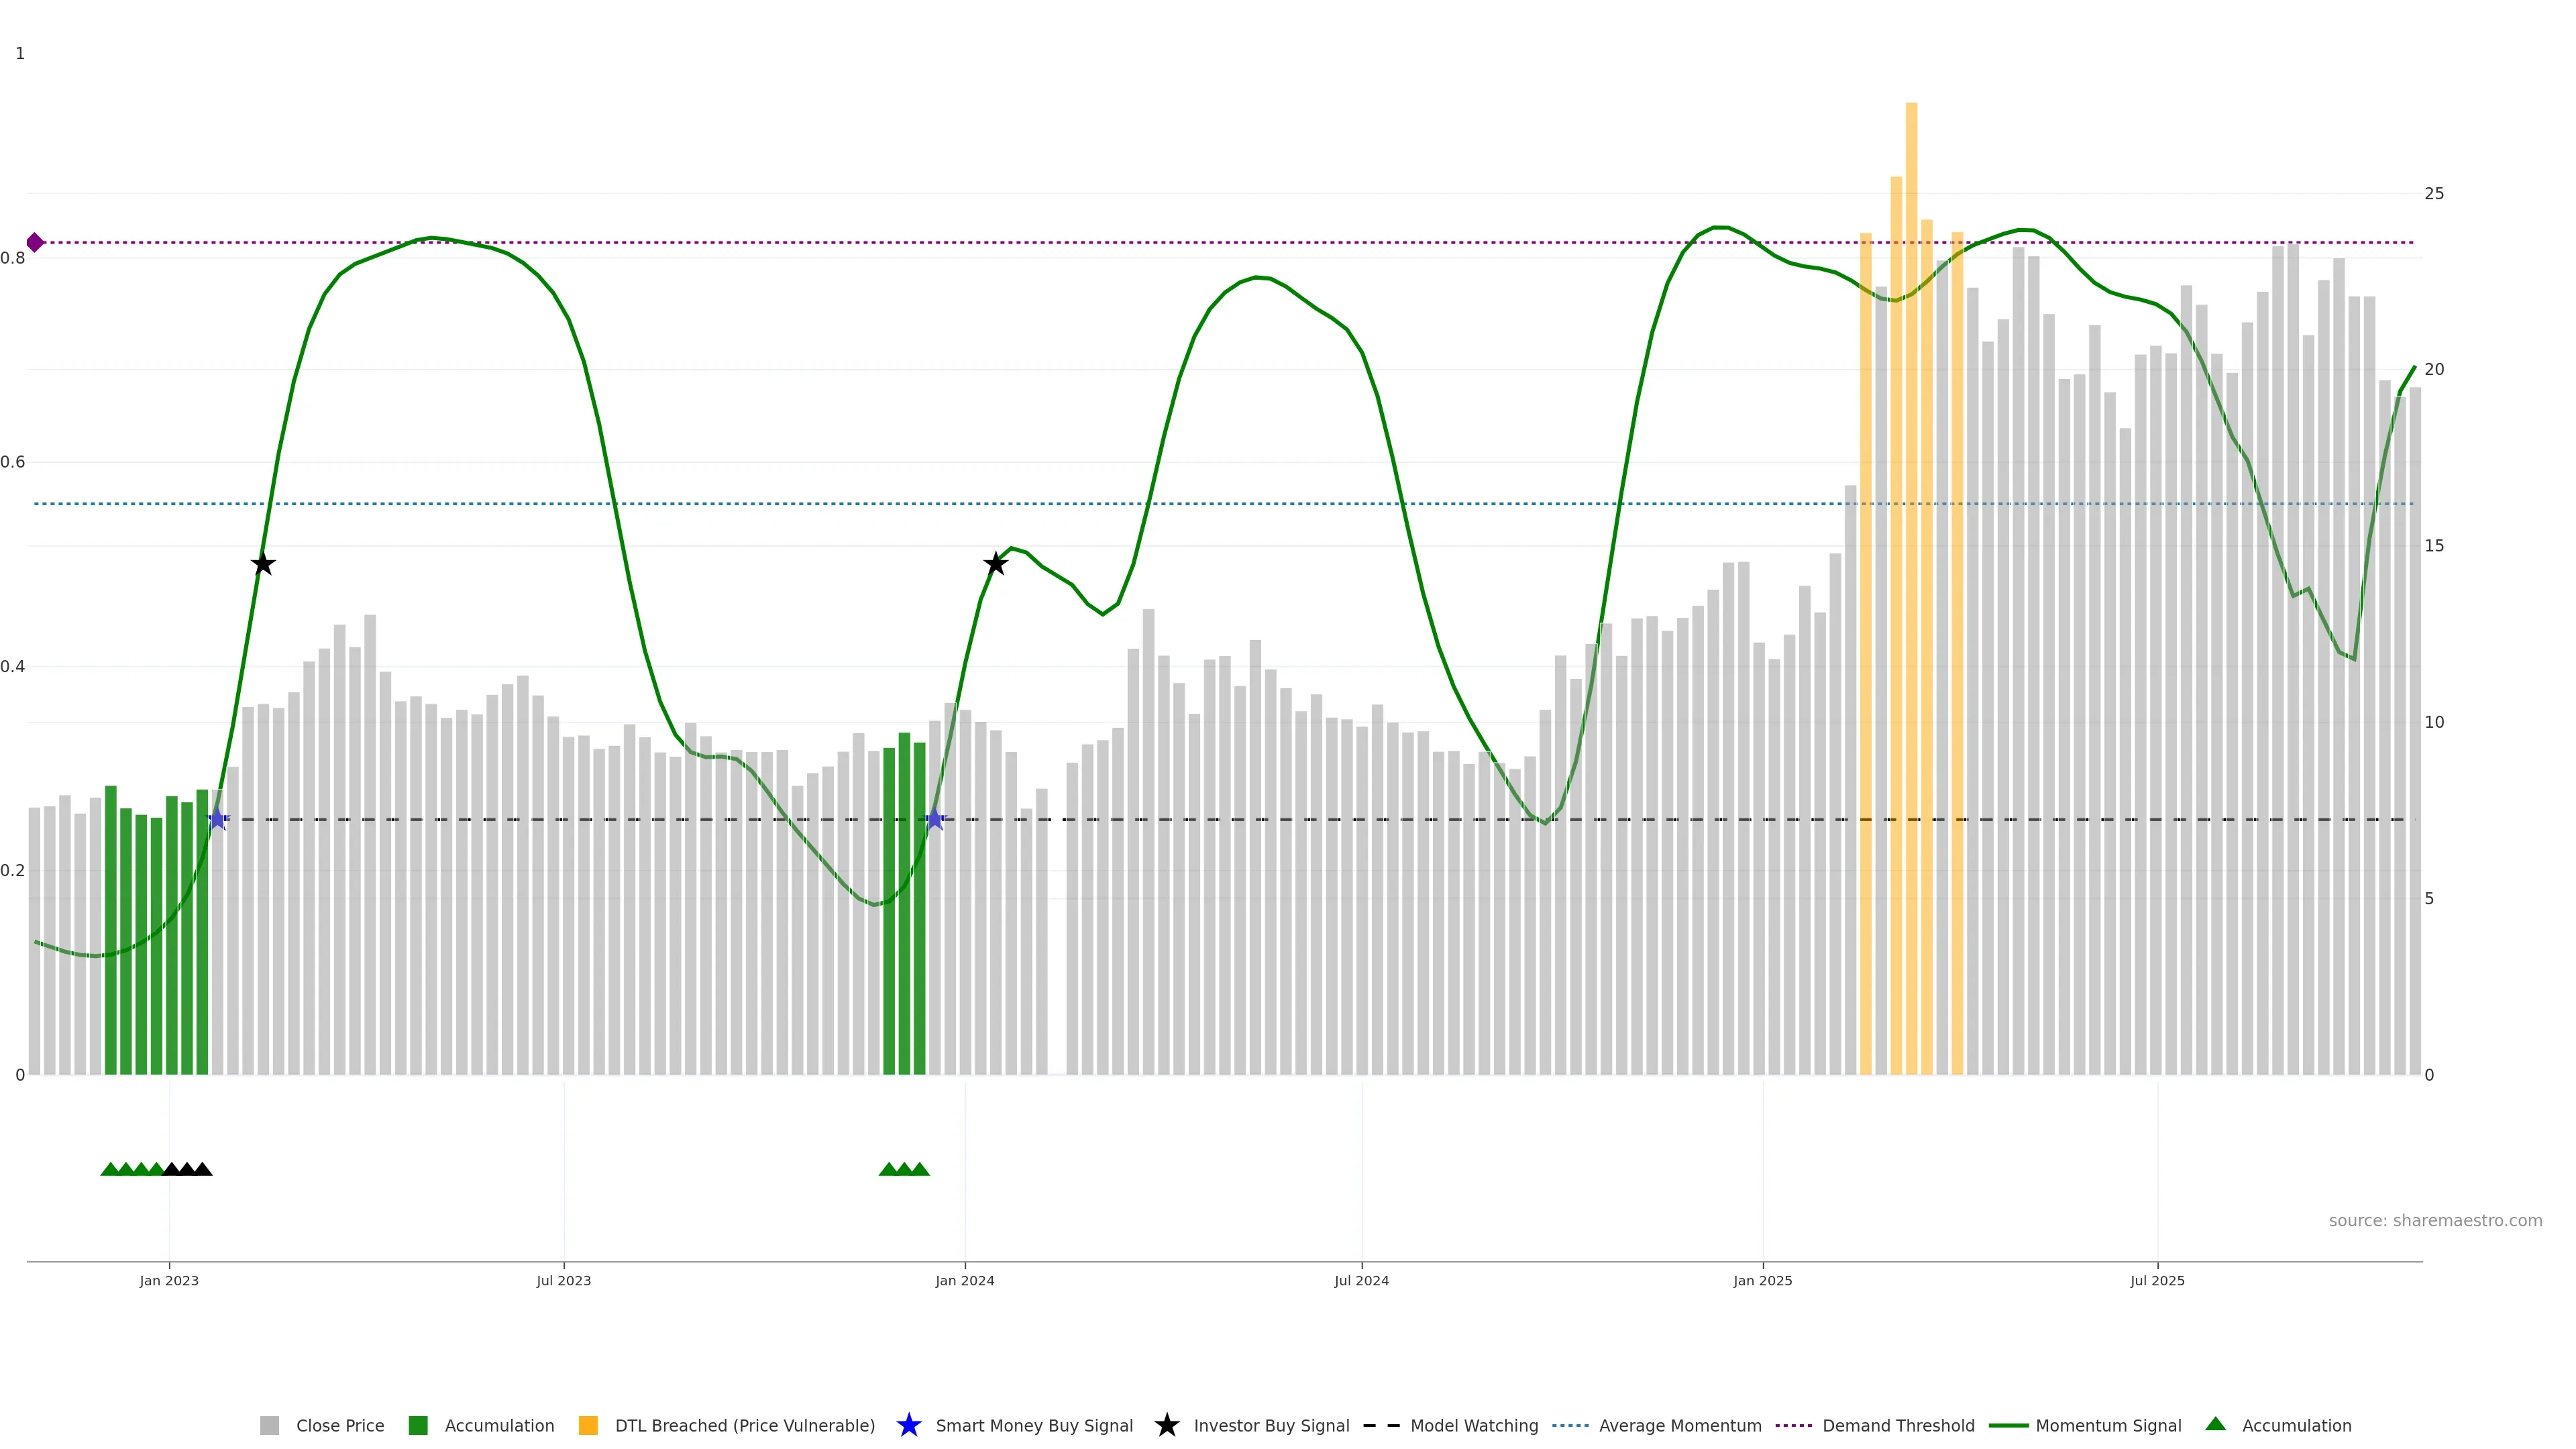
Task: Click green triangle Accumulation legend icon
Action: tap(2215, 1424)
